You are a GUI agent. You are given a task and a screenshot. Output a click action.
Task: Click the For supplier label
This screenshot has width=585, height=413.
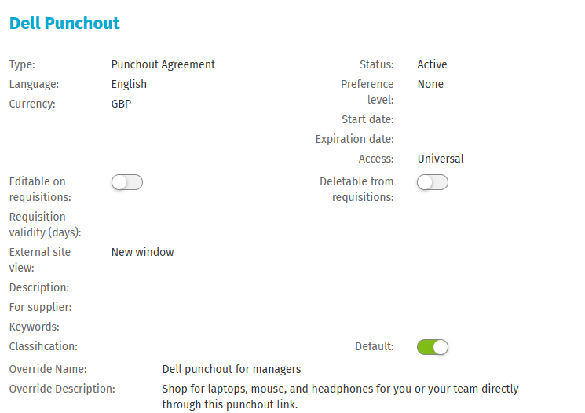click(40, 307)
